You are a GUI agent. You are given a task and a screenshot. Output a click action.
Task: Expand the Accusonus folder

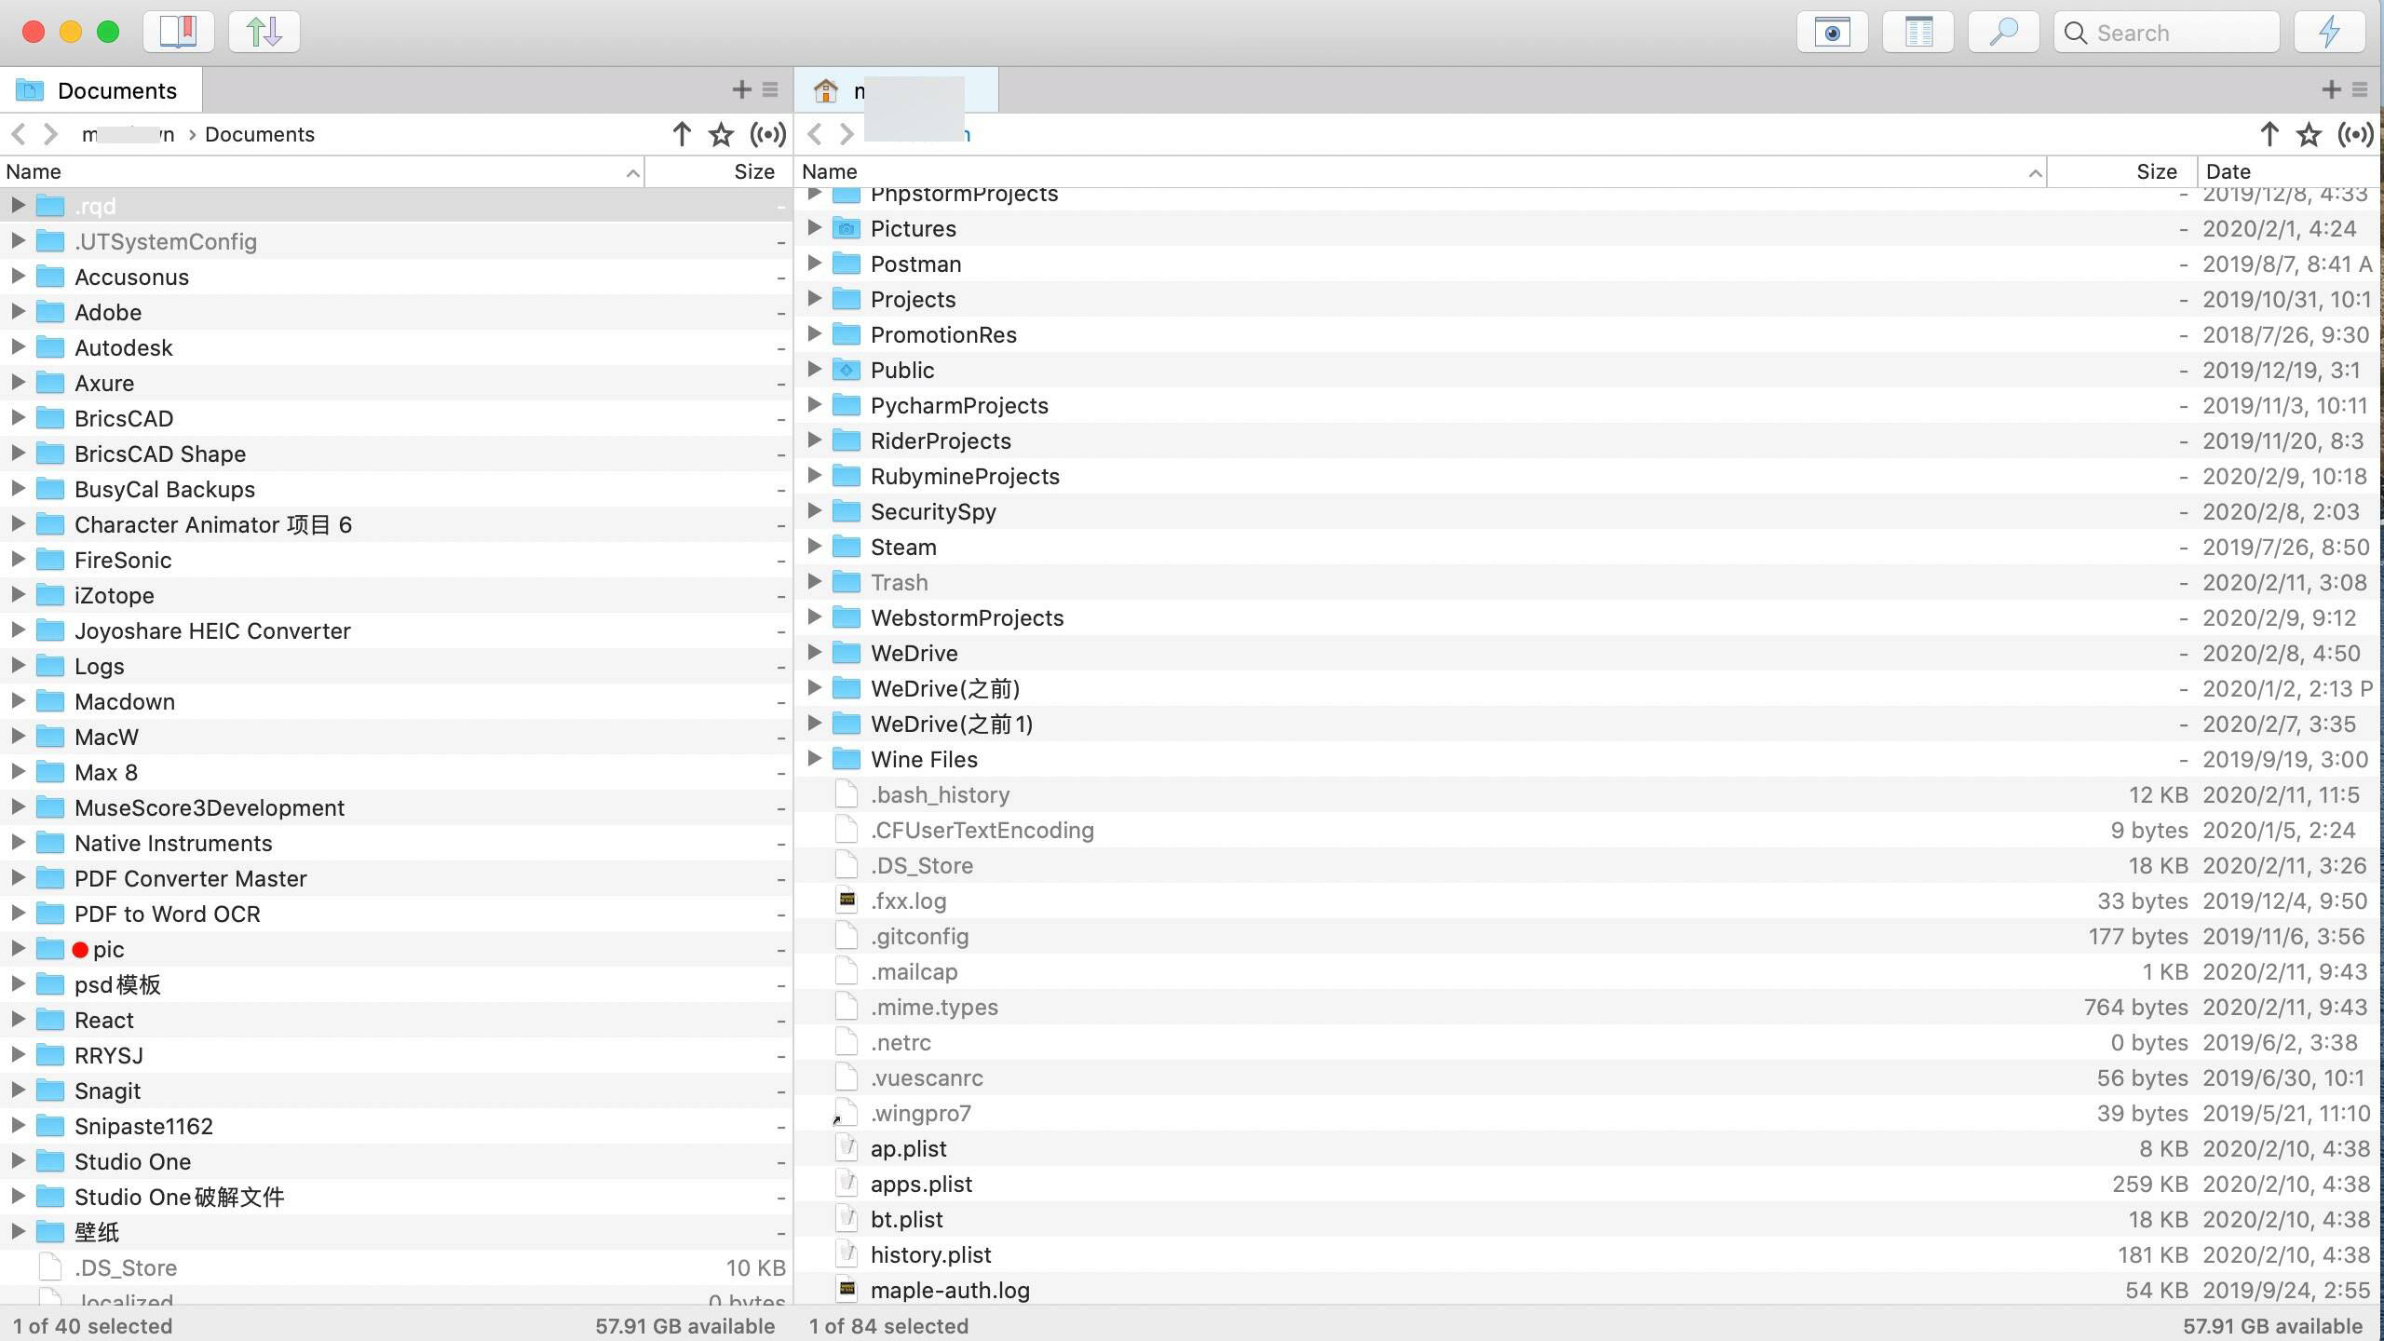[x=18, y=277]
